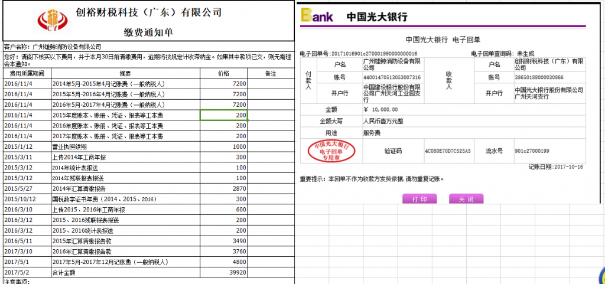This screenshot has width=605, height=284.
Task: Select cell 国税数字证书年费（2014、2015、2016）
Action: 125,199
